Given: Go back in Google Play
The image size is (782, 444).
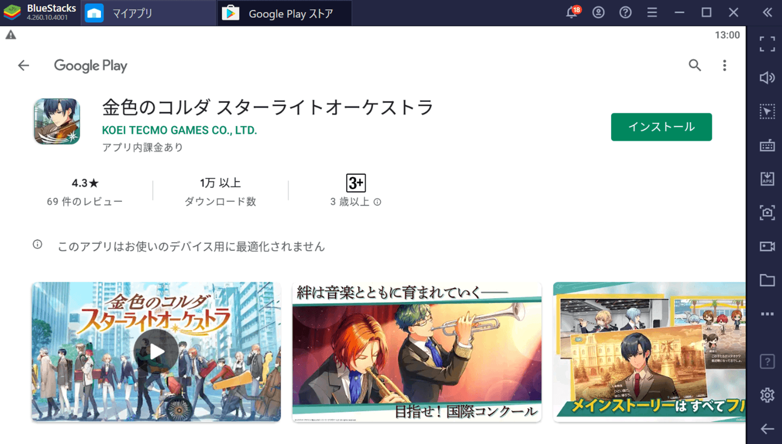Looking at the screenshot, I should click(23, 65).
